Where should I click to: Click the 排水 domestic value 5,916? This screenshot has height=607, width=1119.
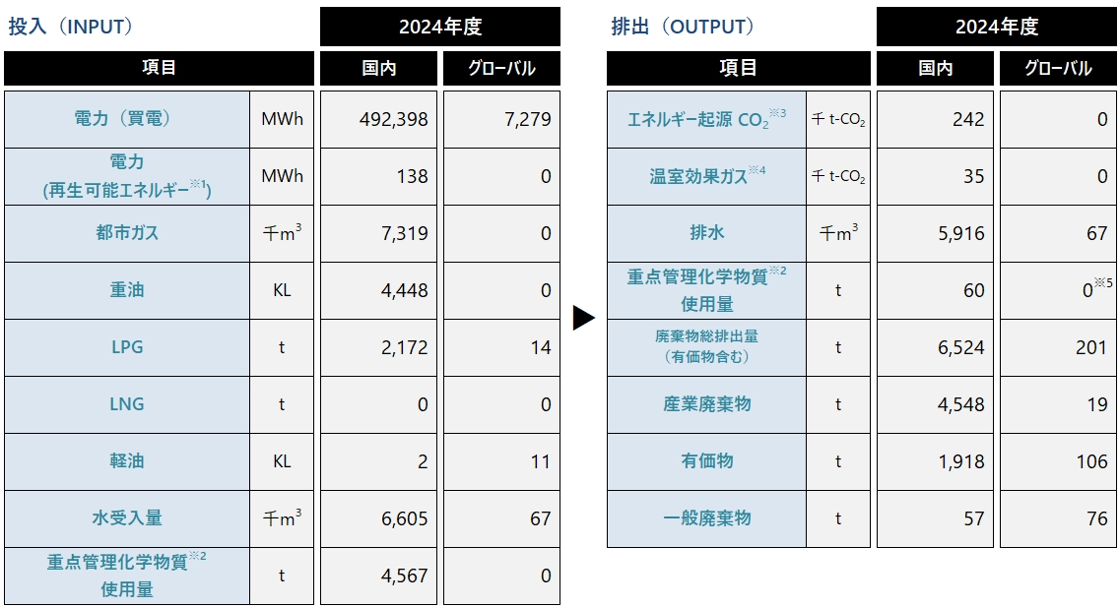pos(934,233)
